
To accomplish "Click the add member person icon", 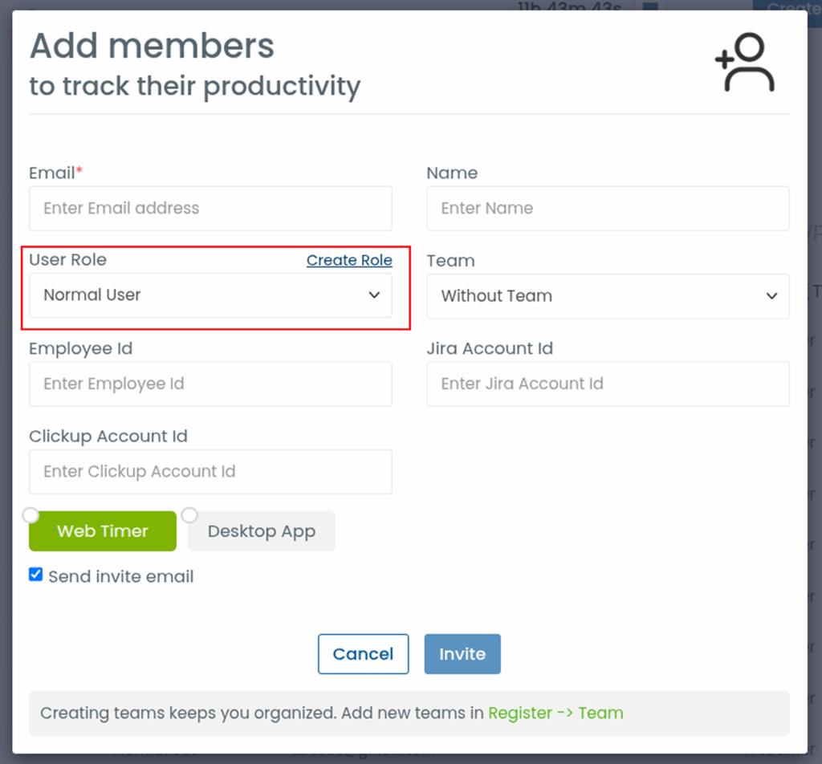I will point(745,63).
